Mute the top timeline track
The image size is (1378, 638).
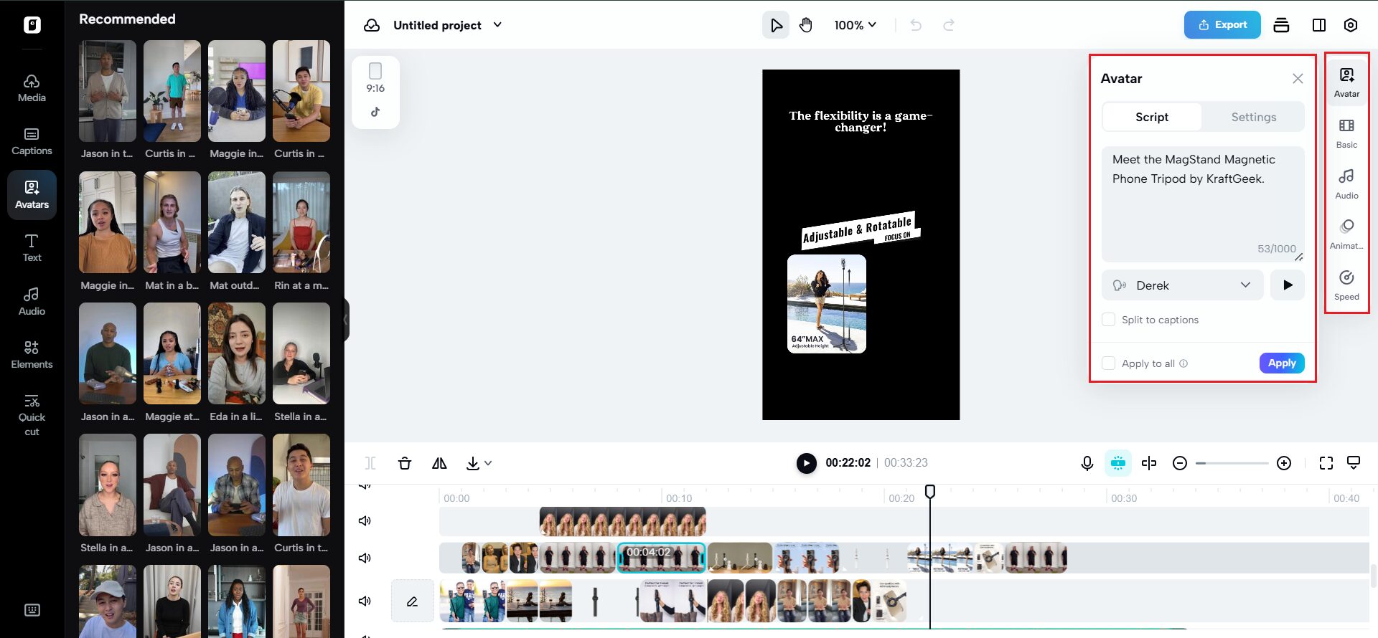point(365,520)
